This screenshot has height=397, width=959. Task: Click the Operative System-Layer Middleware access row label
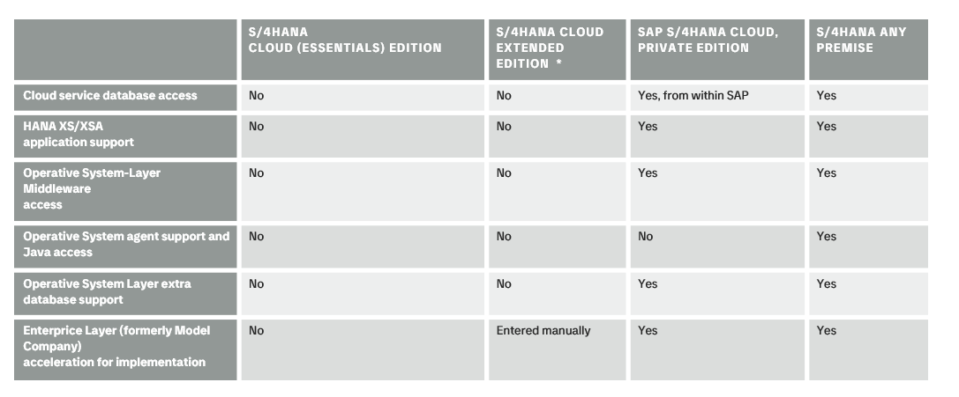pyautogui.click(x=92, y=188)
